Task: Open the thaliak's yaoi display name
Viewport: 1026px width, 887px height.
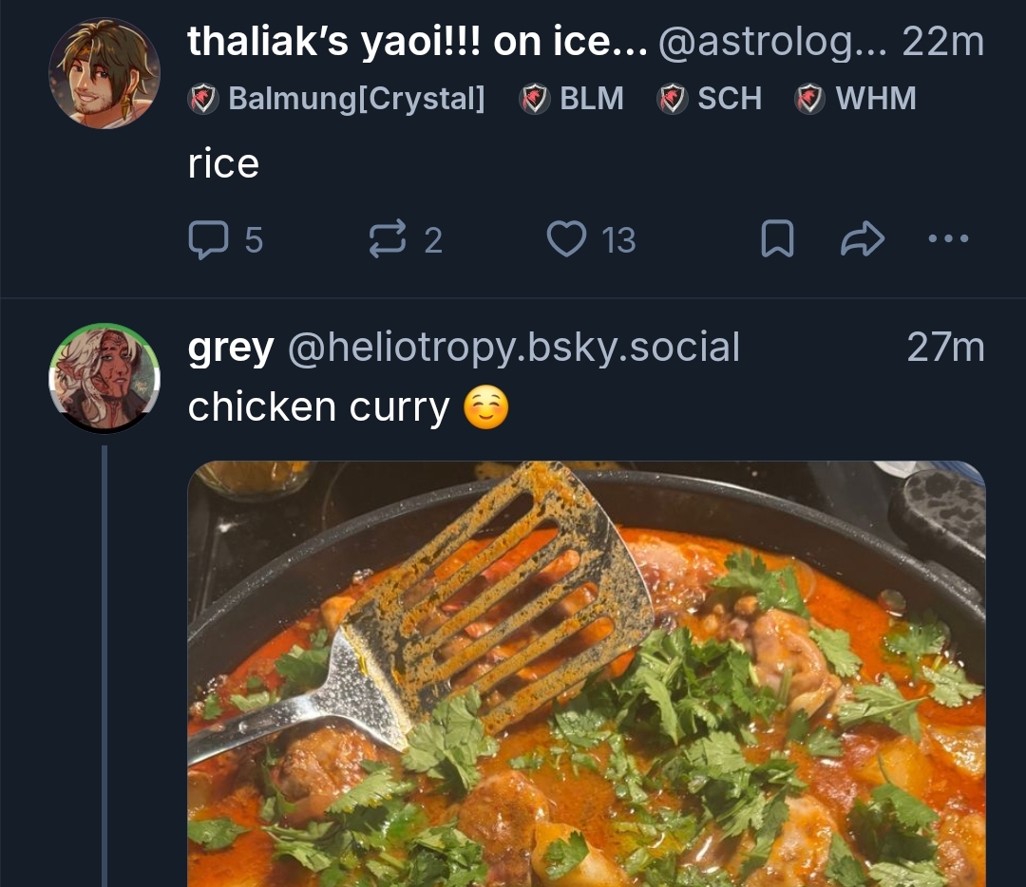Action: click(416, 42)
